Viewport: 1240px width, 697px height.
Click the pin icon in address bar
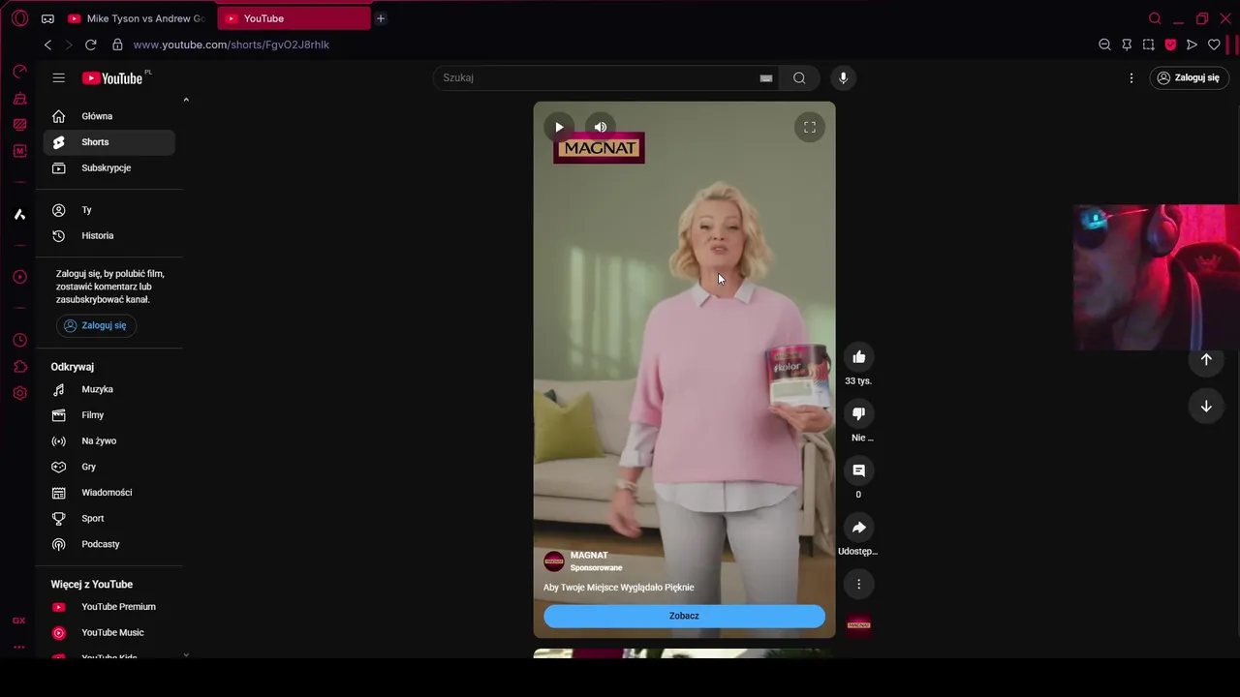pos(1127,45)
